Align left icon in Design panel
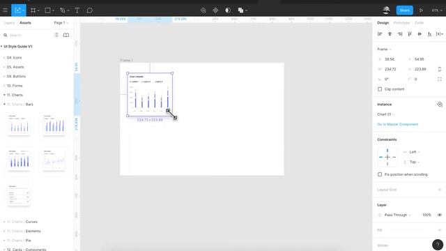446x251 pixels. [380, 34]
